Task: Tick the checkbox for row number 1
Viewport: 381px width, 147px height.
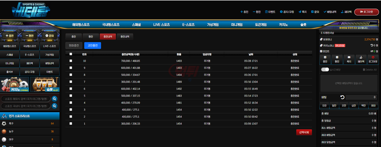Action: 71,123
